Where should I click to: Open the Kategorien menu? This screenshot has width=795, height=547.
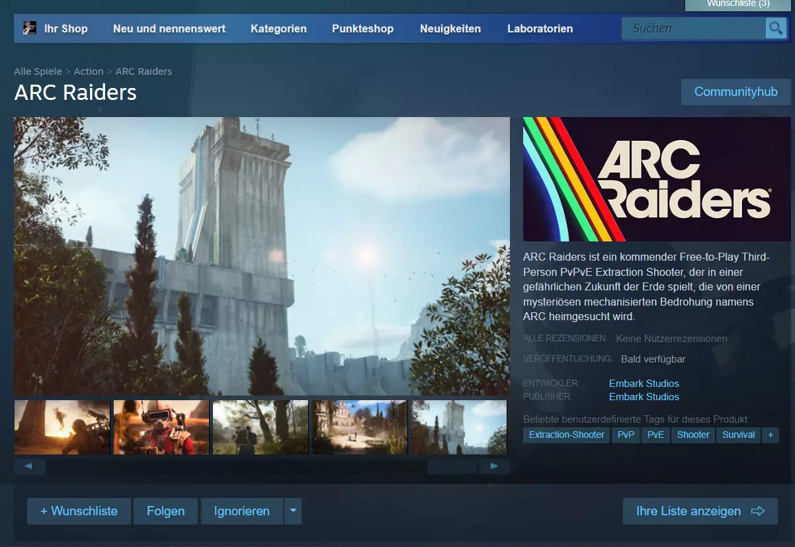278,28
